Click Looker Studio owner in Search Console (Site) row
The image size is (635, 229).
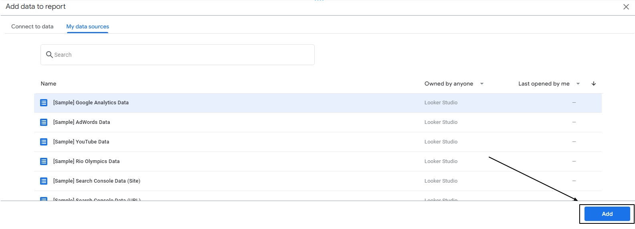coord(441,181)
